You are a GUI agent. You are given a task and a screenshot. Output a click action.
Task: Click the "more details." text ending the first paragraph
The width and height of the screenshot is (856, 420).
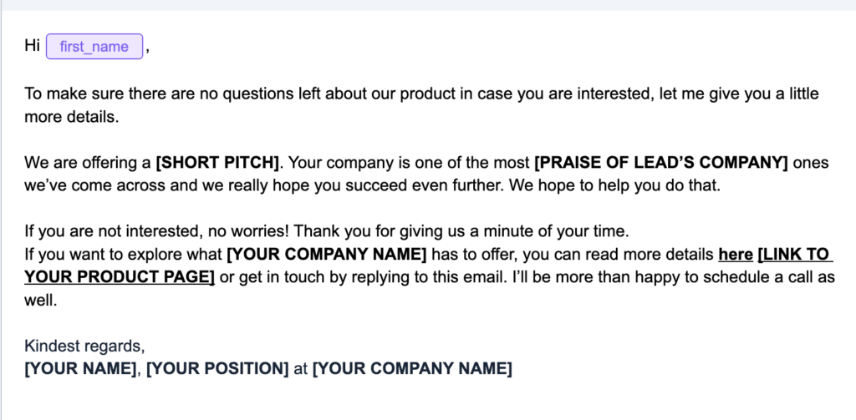tap(72, 117)
